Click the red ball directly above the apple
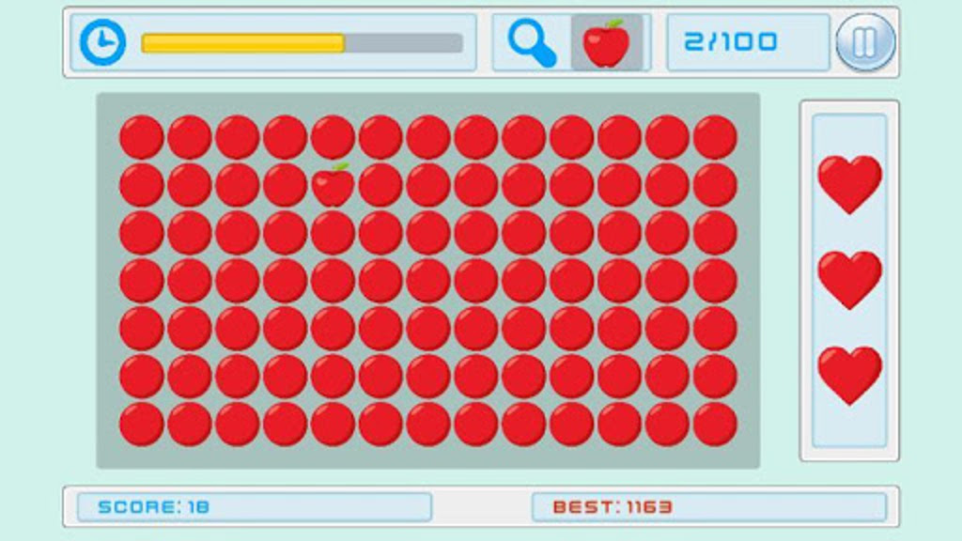 pos(334,137)
